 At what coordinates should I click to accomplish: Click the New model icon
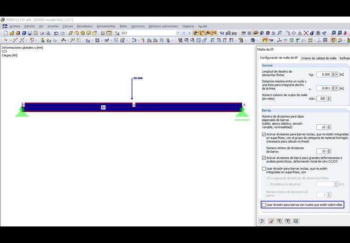[x=6, y=33]
